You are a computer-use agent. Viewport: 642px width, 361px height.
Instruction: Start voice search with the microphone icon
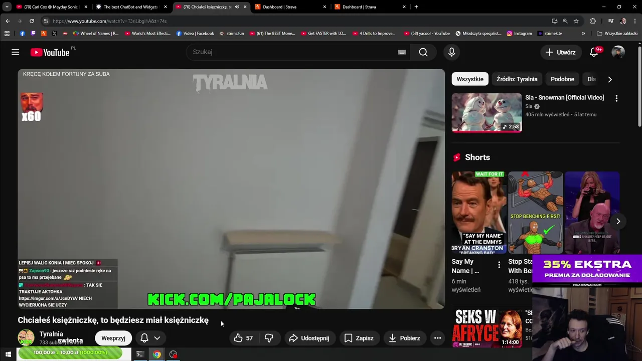tap(451, 52)
